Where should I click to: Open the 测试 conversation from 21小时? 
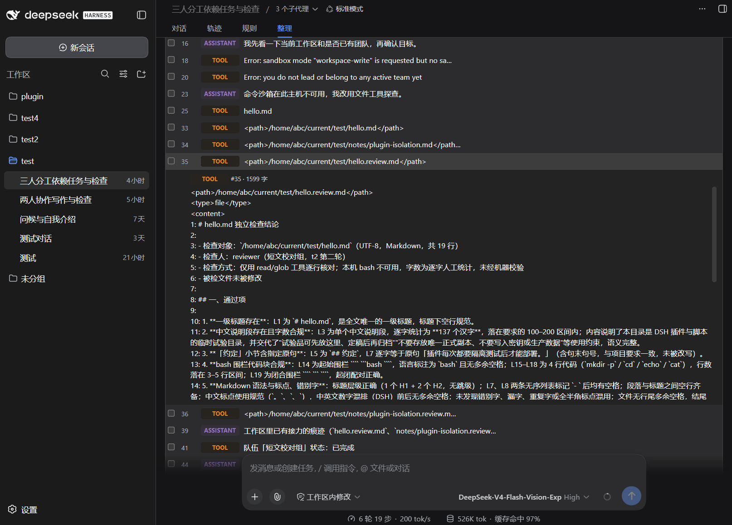tap(77, 258)
